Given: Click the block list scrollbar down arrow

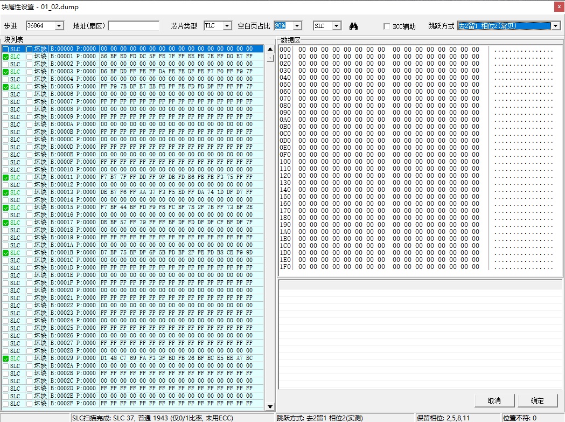Looking at the screenshot, I should [270, 407].
